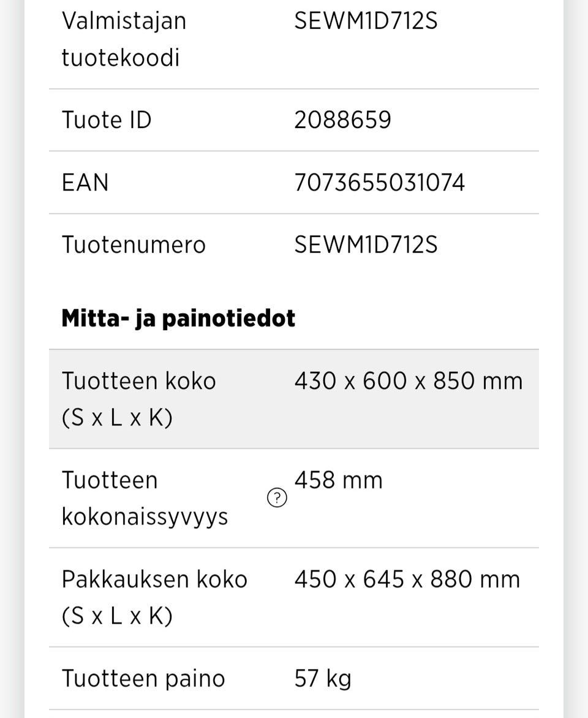The image size is (588, 718).
Task: Click the SEWM1D712S value beside Tuotenumero
Action: [366, 245]
